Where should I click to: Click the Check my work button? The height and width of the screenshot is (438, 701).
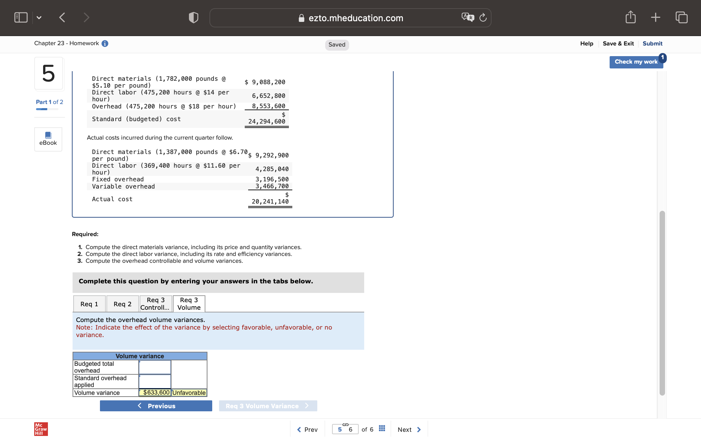coord(636,62)
